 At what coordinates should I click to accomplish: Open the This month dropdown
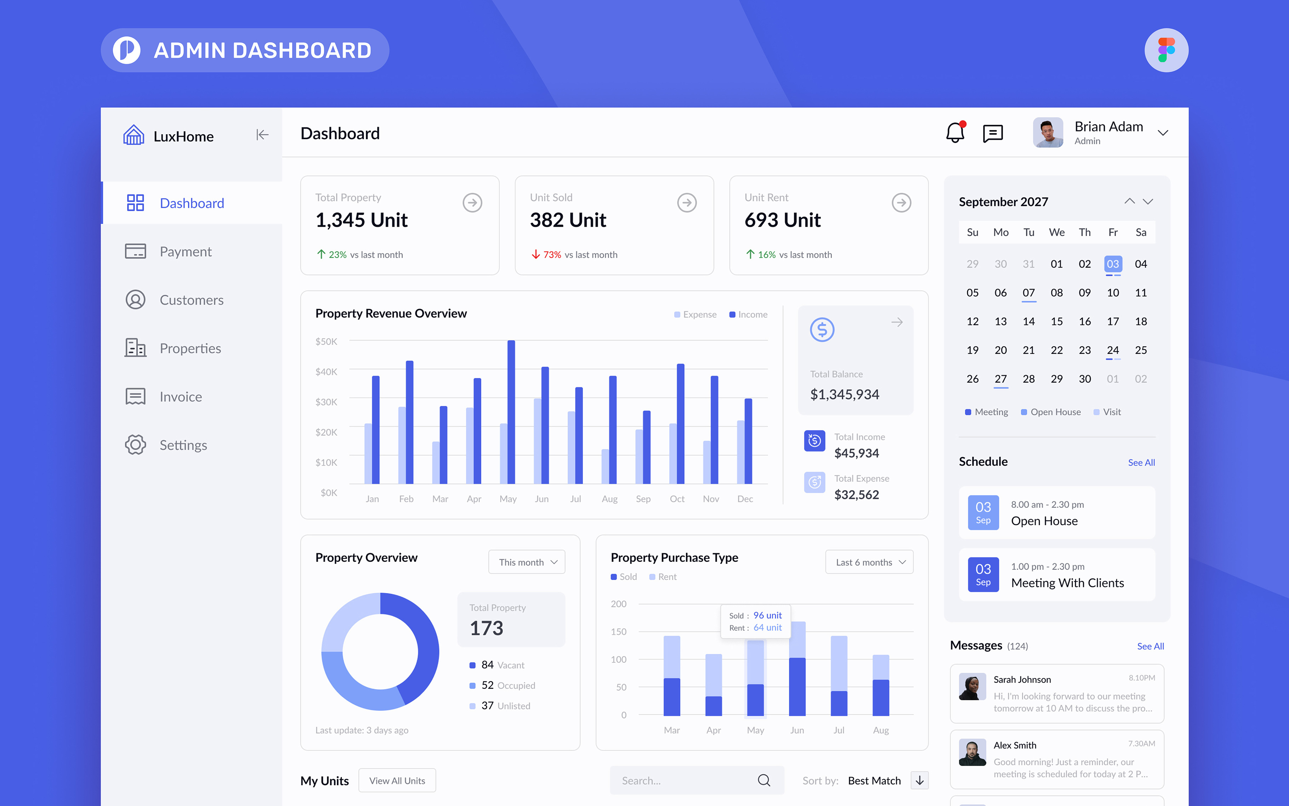click(x=527, y=562)
